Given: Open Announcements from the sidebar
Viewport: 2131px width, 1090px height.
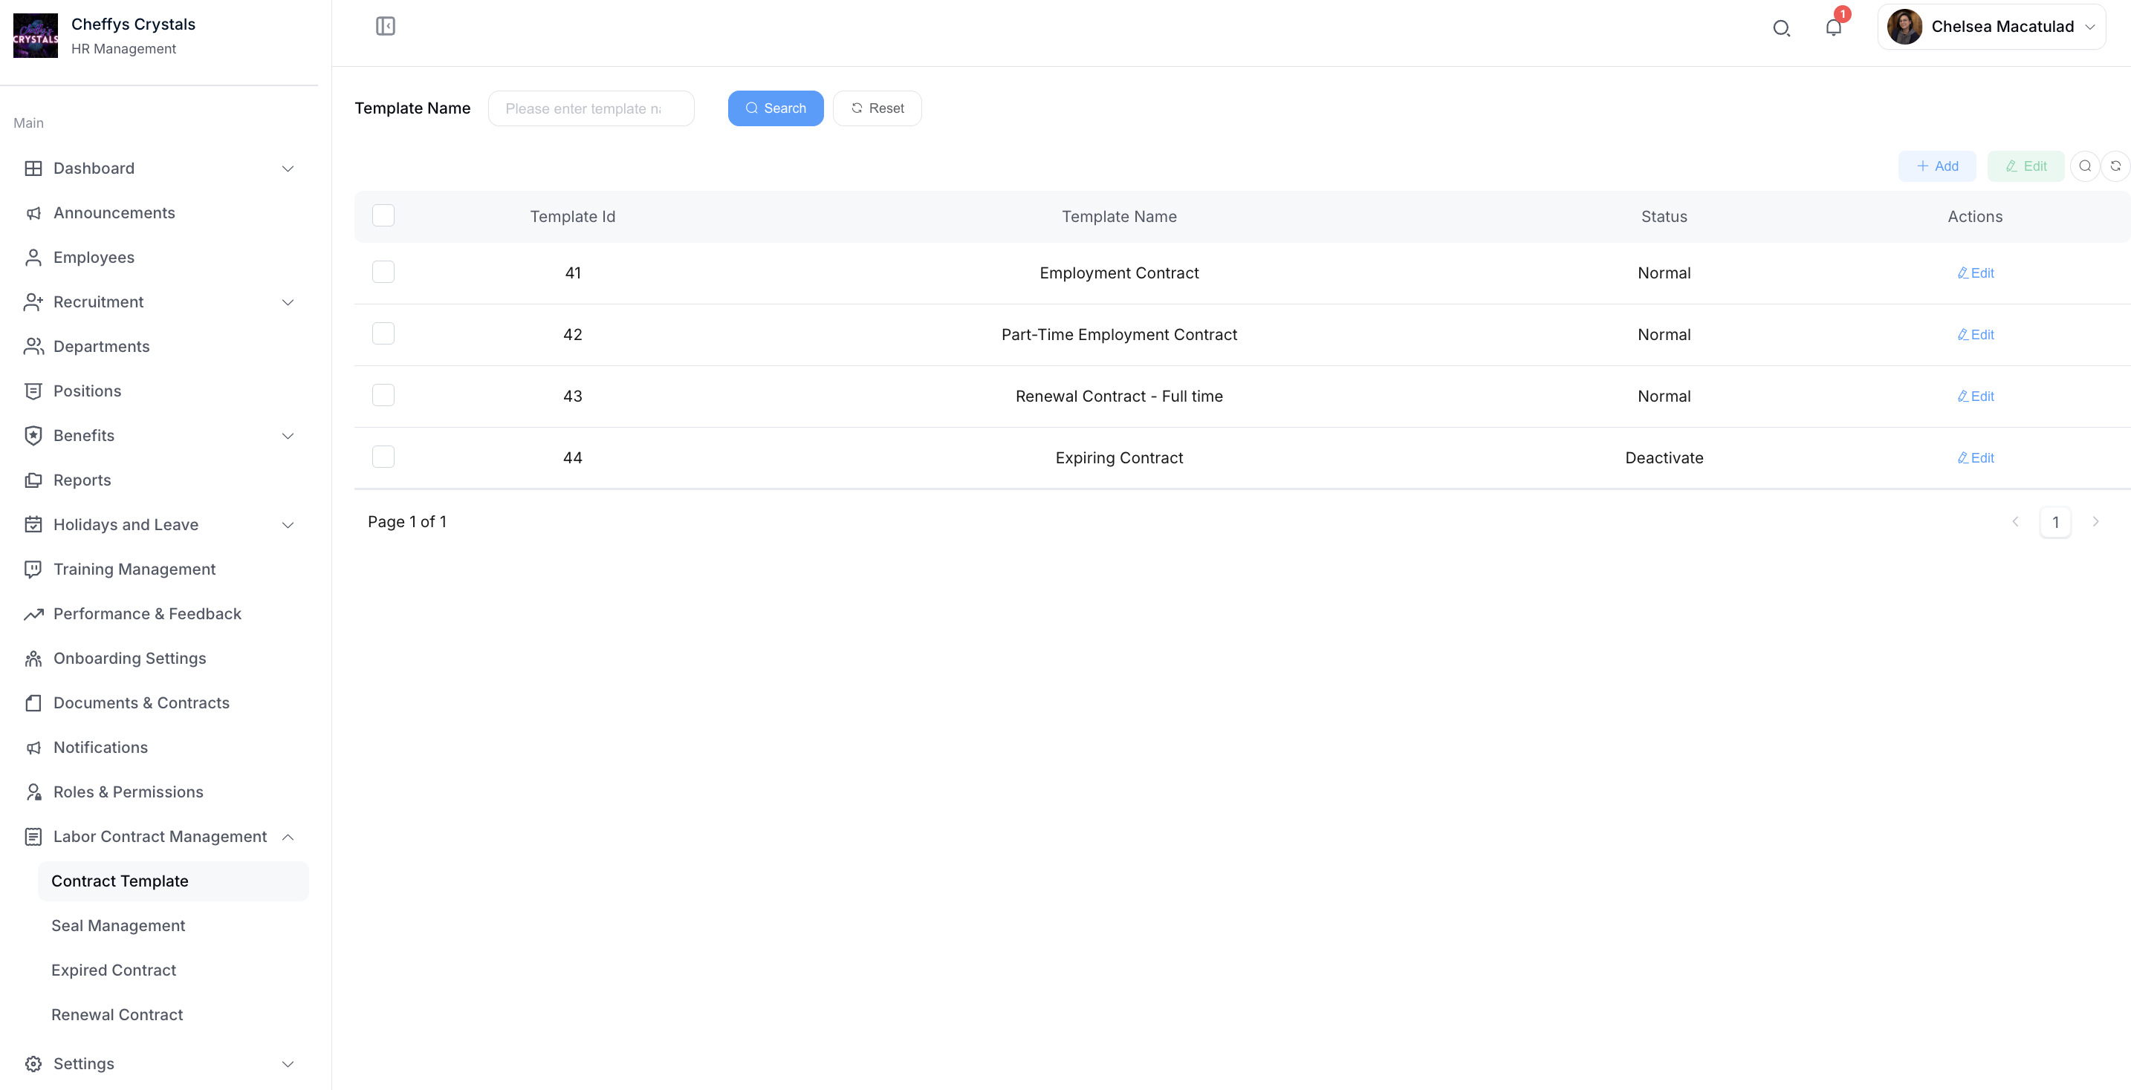Looking at the screenshot, I should tap(114, 213).
